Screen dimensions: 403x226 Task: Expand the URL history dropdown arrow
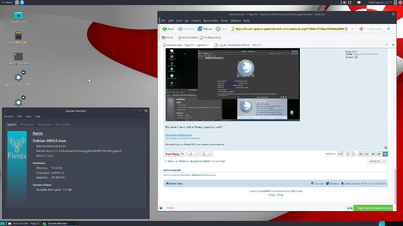[352, 29]
